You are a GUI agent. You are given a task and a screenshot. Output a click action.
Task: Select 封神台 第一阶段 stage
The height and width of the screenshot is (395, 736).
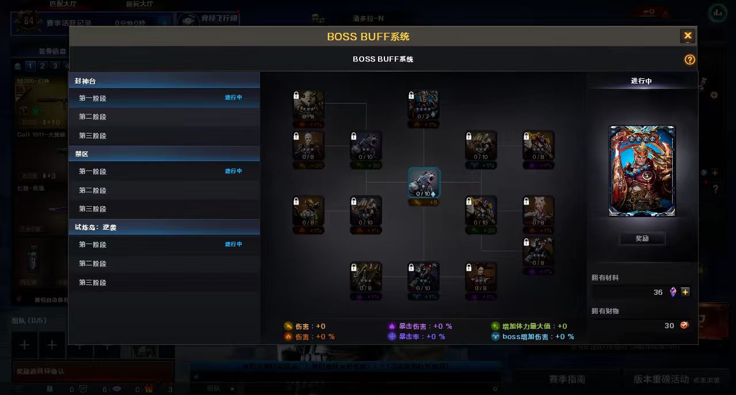165,98
